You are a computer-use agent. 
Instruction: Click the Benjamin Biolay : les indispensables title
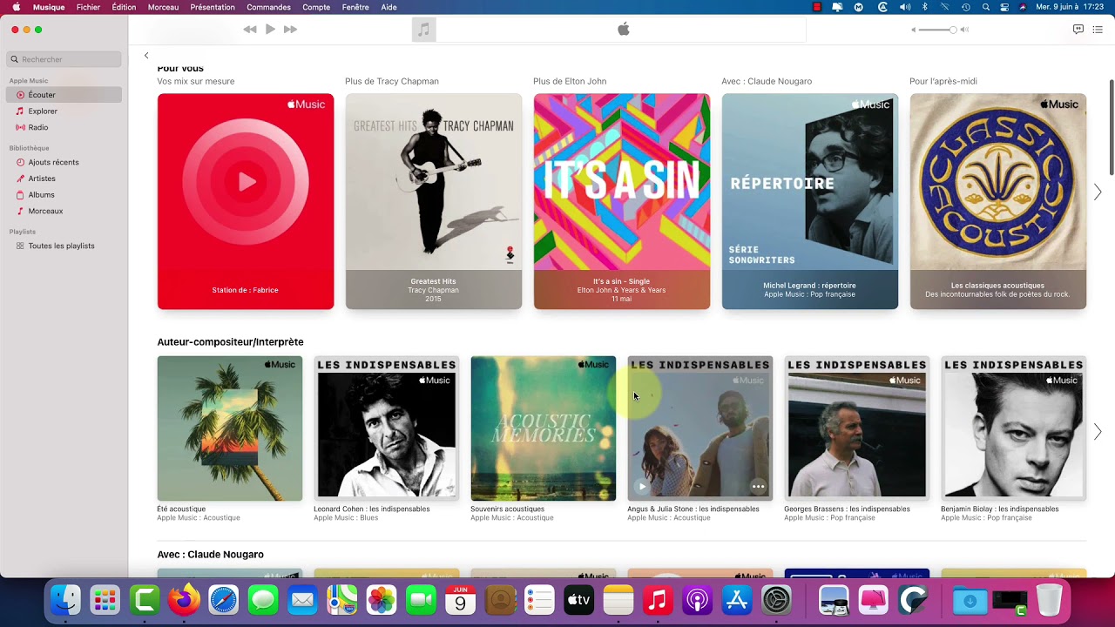click(x=1000, y=509)
